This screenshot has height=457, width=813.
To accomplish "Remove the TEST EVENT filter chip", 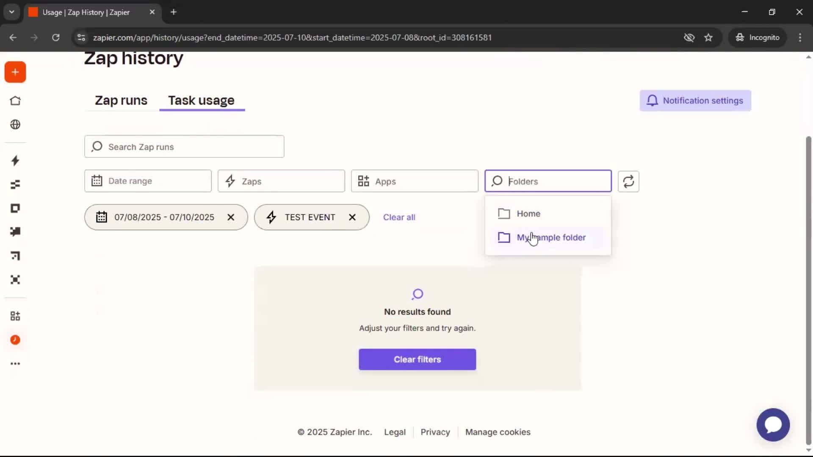I will [352, 217].
